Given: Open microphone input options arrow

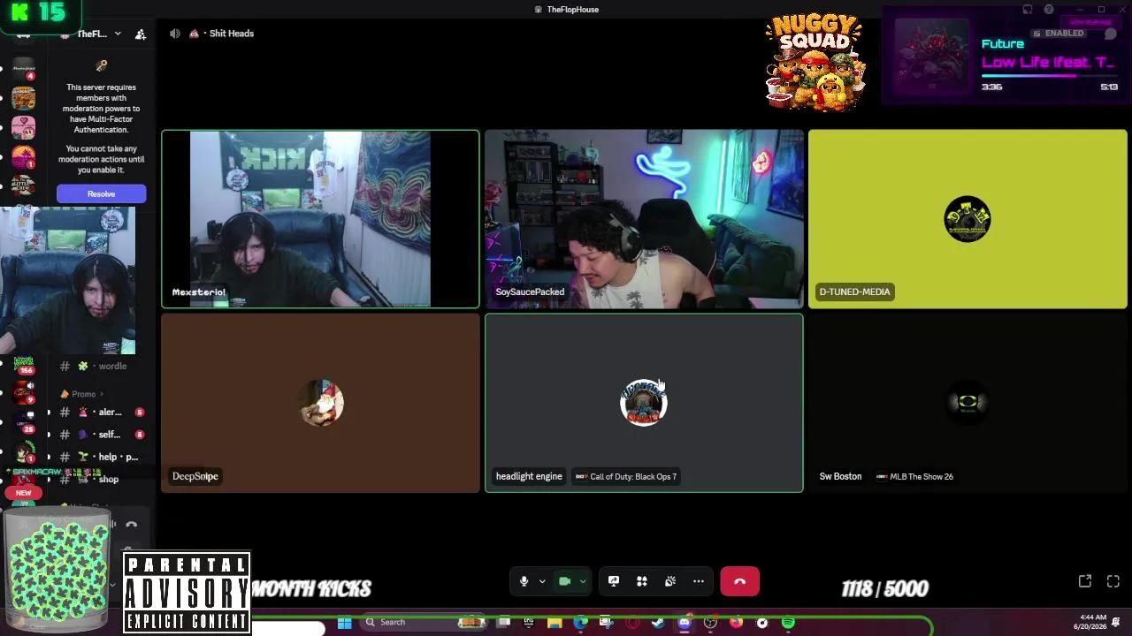Looking at the screenshot, I should coord(542,581).
